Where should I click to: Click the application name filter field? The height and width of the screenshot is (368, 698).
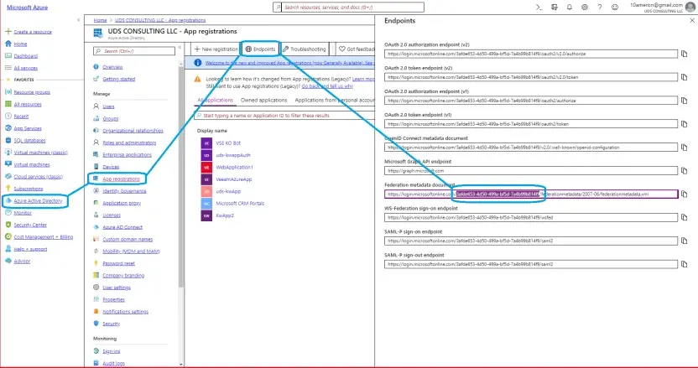284,115
